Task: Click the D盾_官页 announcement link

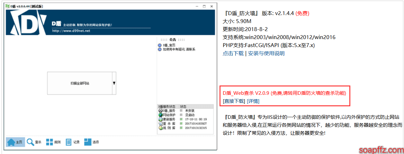Action: [169, 45]
